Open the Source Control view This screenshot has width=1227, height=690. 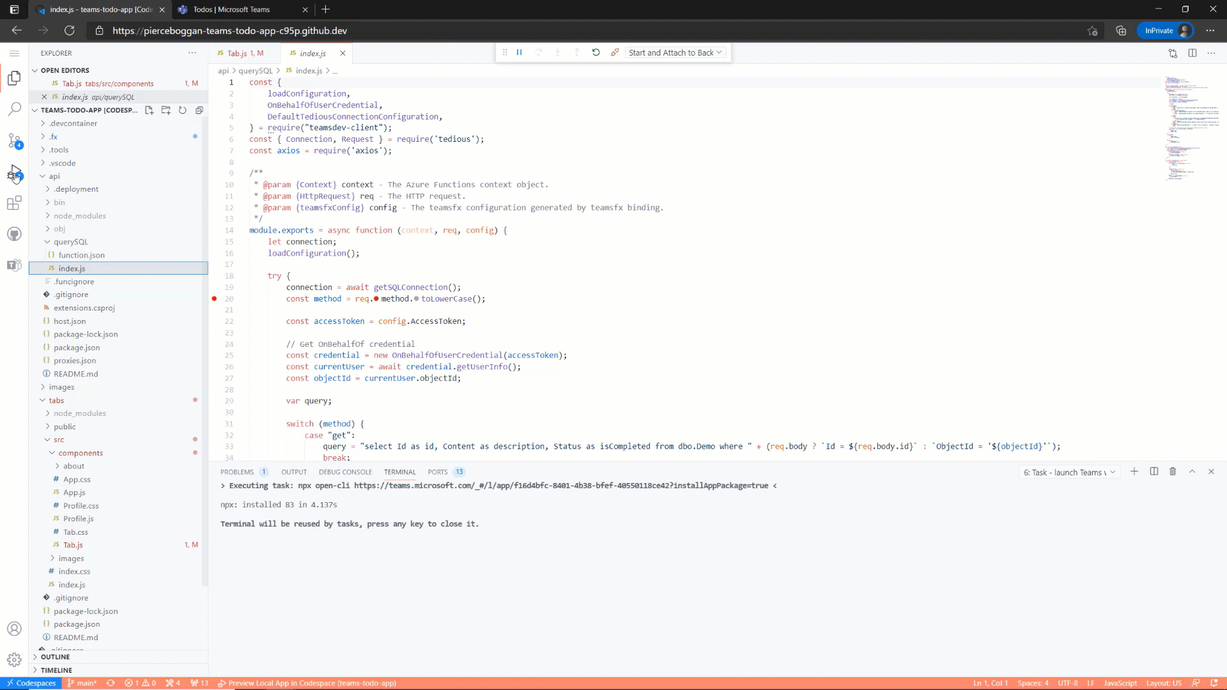click(x=15, y=142)
